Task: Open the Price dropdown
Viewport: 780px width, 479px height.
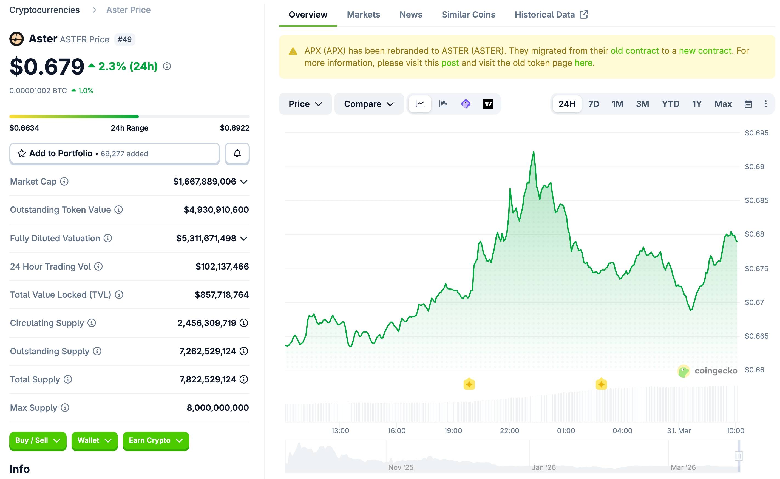Action: [305, 104]
